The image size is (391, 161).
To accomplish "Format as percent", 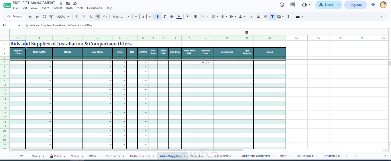I will (x=84, y=17).
